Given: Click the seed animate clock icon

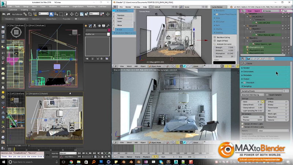Looking at the screenshot, I should 263,102.
